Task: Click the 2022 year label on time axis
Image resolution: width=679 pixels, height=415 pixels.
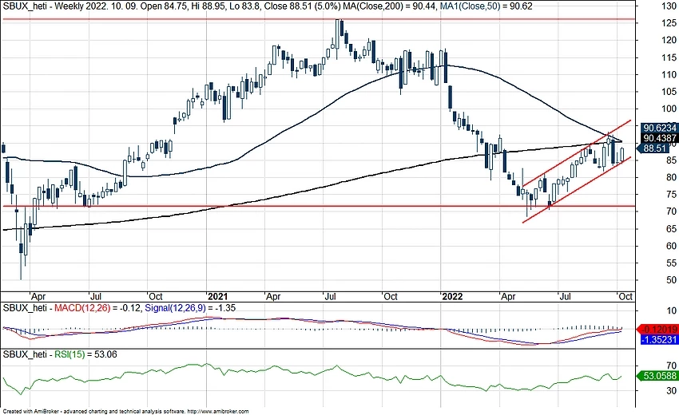Action: 452,297
